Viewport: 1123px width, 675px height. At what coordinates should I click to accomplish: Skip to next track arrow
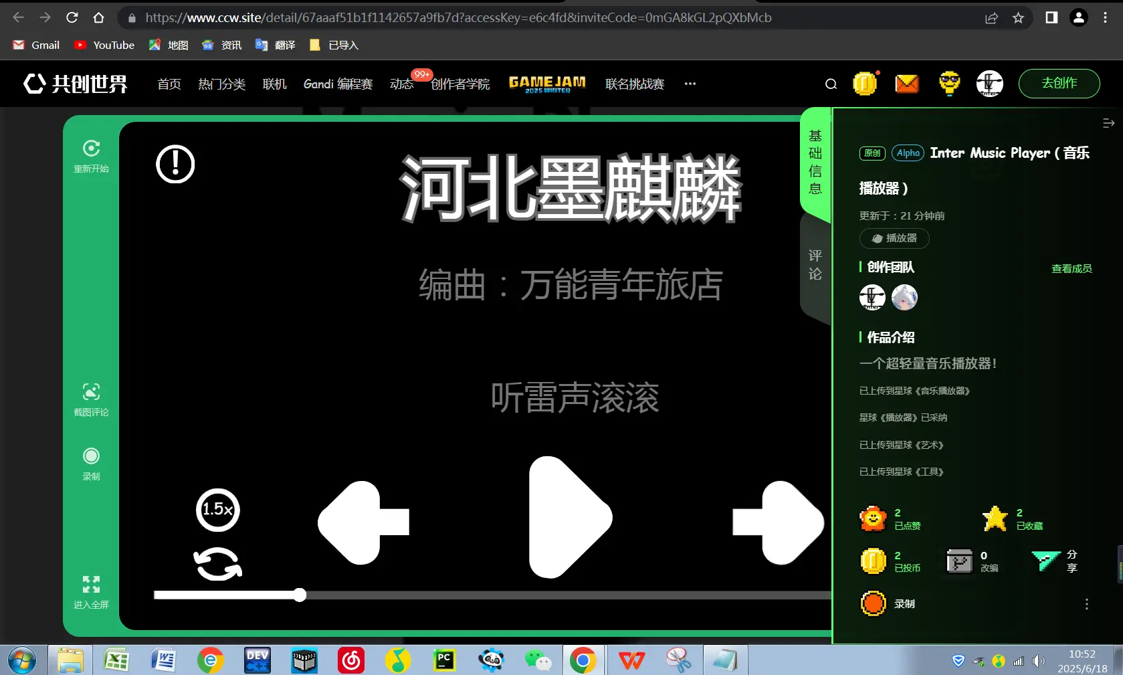[x=778, y=522]
